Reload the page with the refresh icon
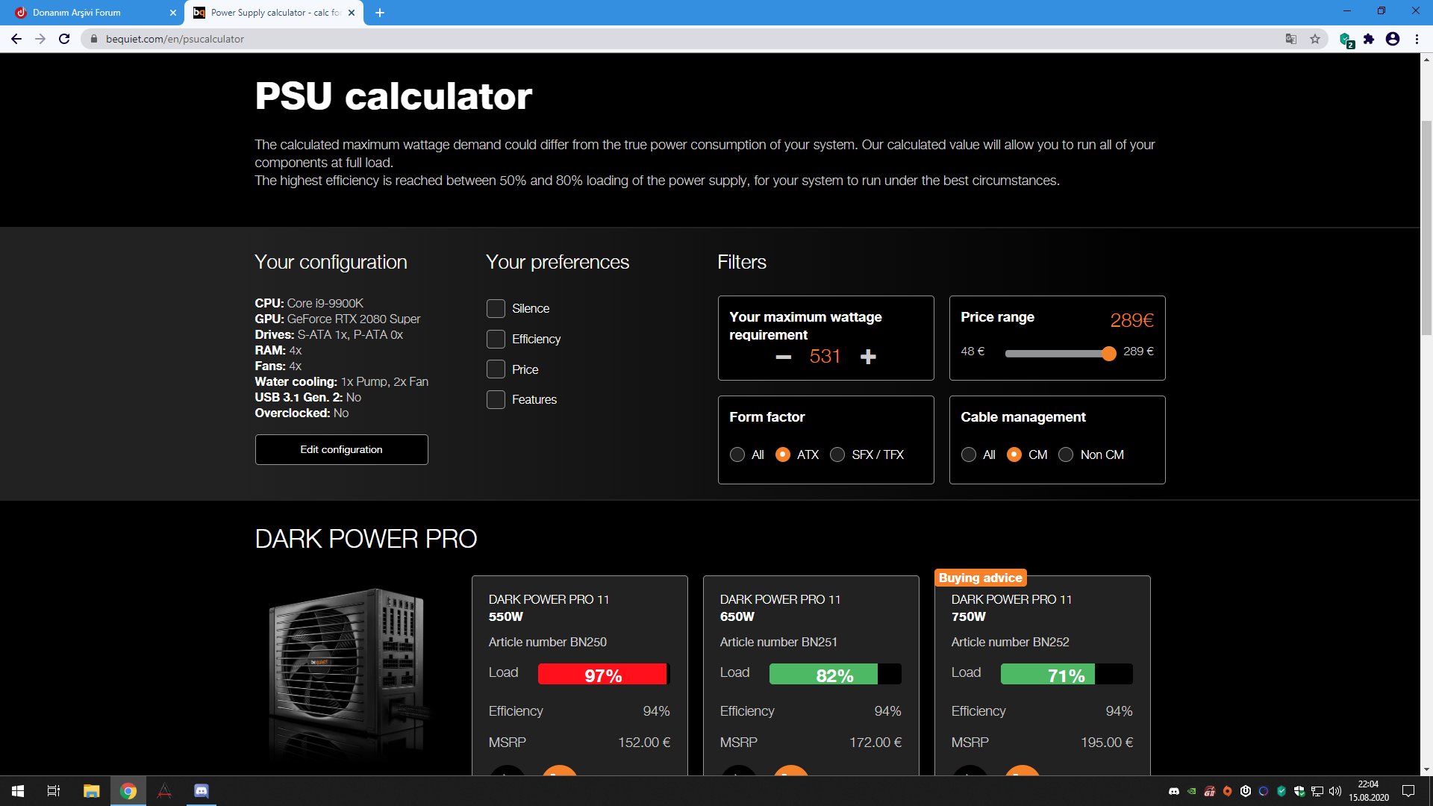1433x806 pixels. [64, 39]
